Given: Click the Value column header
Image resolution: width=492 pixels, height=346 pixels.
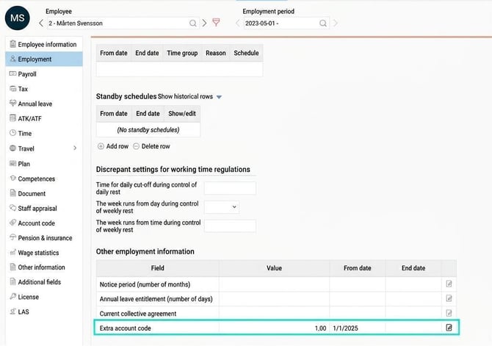Looking at the screenshot, I should [274, 268].
